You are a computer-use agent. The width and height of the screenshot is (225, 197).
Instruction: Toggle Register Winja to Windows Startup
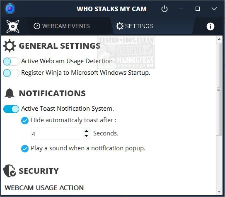[11, 73]
